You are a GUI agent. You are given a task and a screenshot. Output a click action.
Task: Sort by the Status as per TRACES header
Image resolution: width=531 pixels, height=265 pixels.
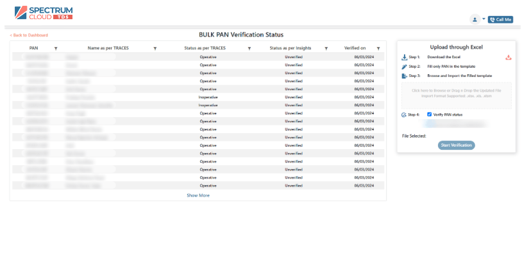204,48
